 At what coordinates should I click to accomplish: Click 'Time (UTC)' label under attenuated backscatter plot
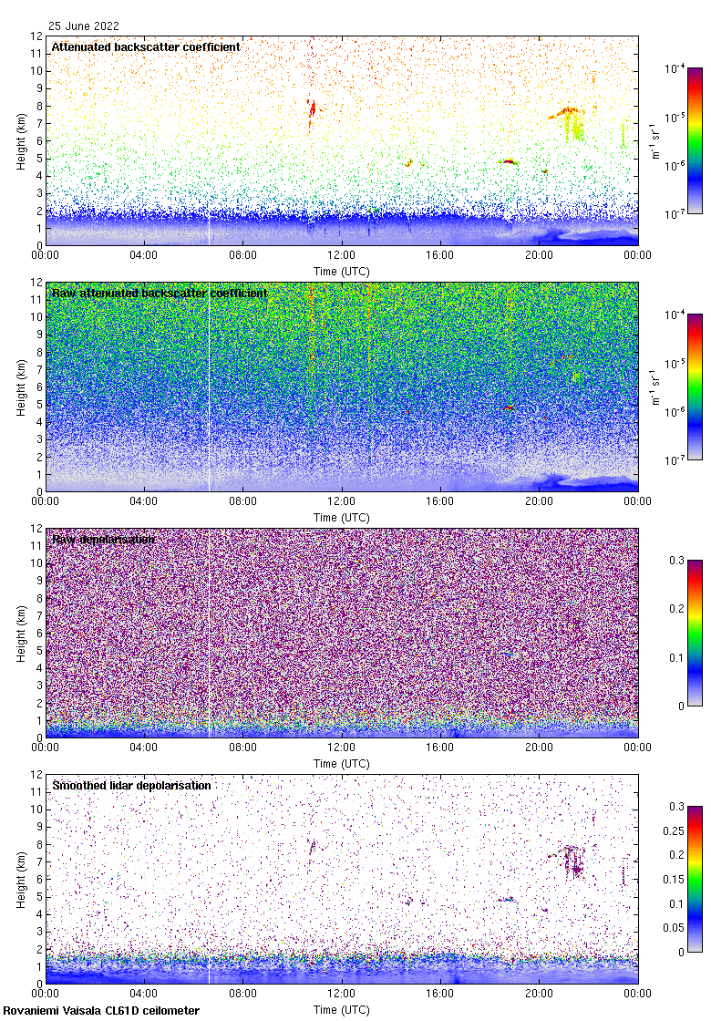(x=341, y=272)
